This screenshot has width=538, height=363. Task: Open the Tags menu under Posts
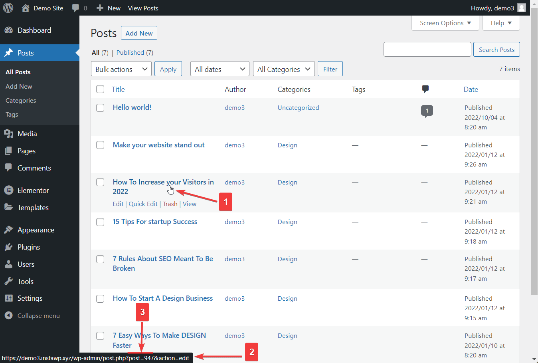click(x=12, y=115)
